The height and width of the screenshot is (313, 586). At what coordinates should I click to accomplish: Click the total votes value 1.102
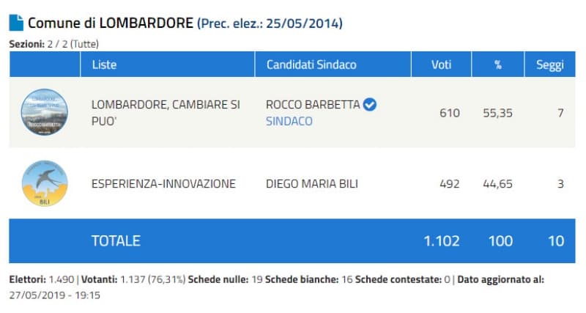pos(442,240)
